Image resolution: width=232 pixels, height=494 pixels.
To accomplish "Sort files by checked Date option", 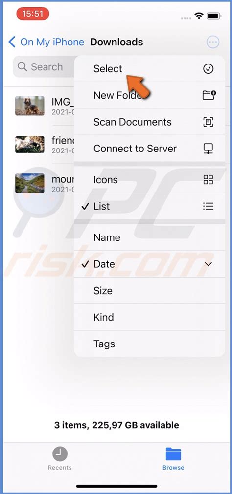I will (150, 264).
